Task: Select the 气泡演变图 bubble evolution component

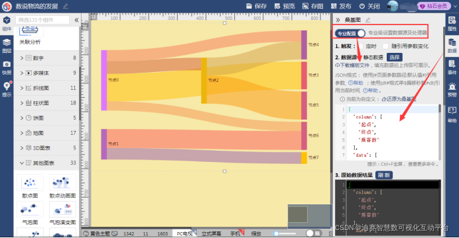Action: coord(62,213)
